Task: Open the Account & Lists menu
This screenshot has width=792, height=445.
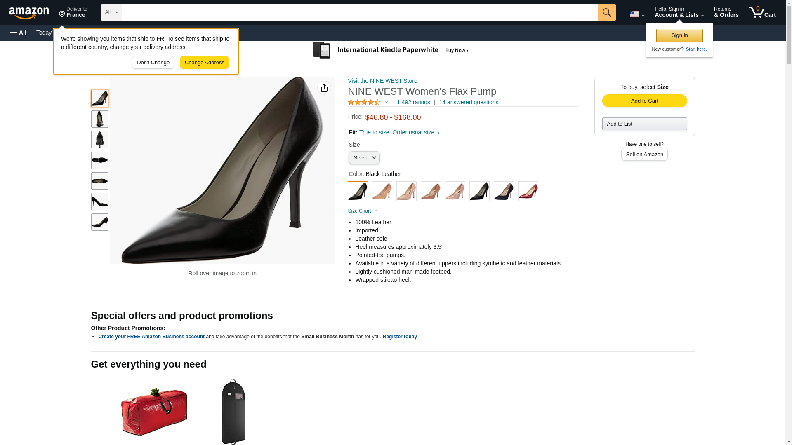Action: [679, 12]
